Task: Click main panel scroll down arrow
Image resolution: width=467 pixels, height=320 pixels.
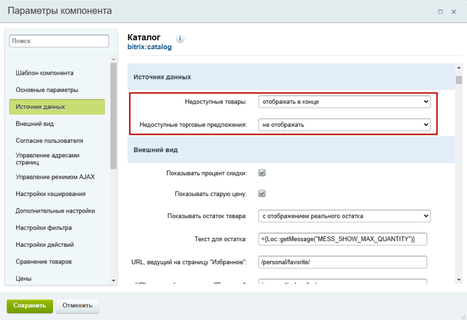Action: 459,280
